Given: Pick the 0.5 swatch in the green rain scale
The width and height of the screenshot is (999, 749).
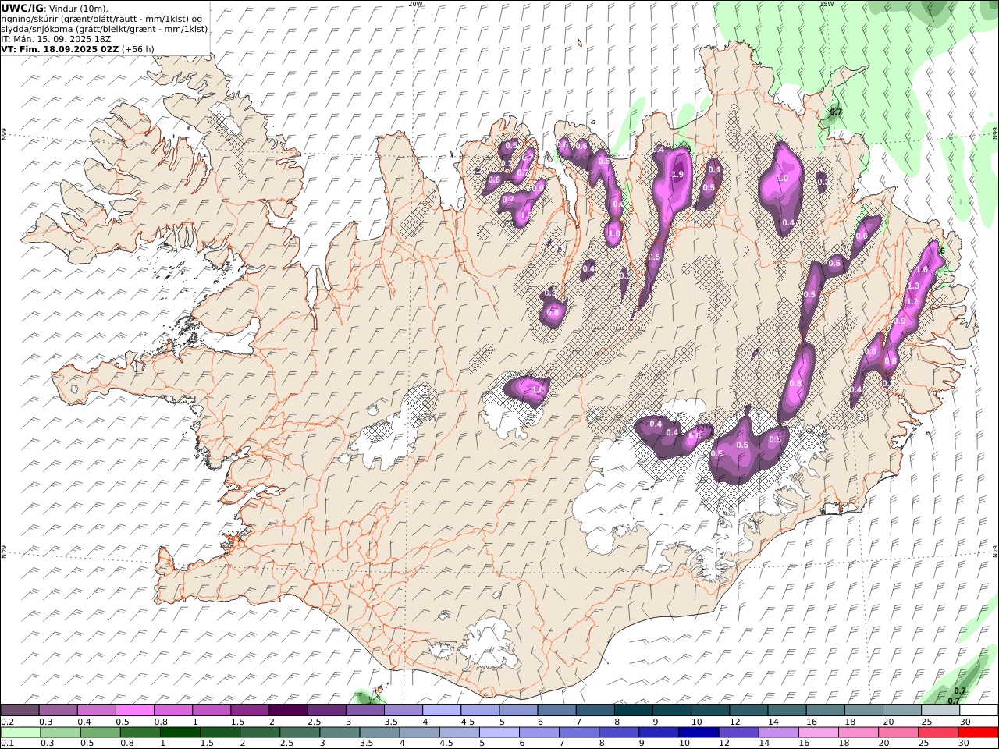Looking at the screenshot, I should [x=100, y=733].
